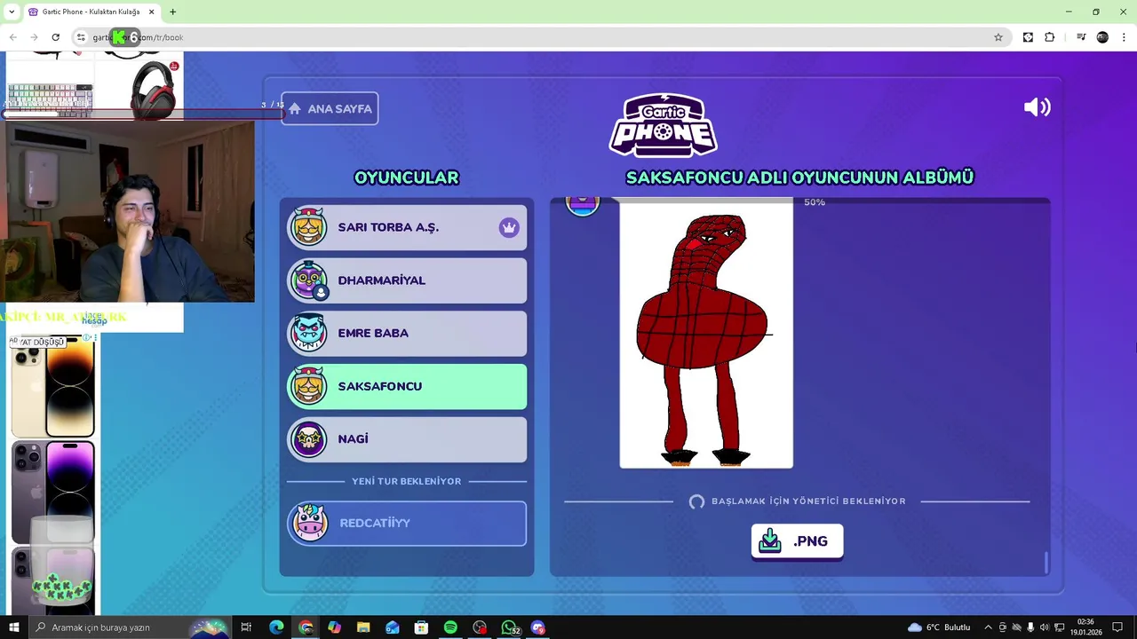The width and height of the screenshot is (1137, 639).
Task: Open the clock showing 02:36
Action: [x=1085, y=627]
